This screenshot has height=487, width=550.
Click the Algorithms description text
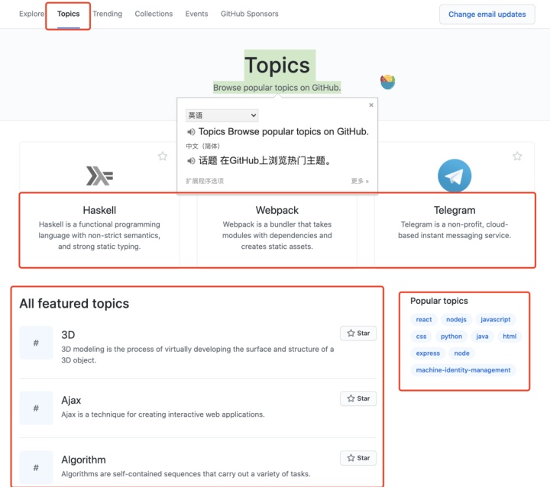tap(186, 474)
